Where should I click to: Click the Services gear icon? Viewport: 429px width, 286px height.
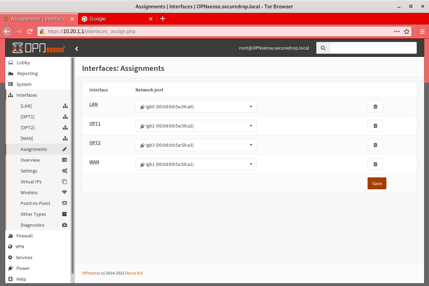pyautogui.click(x=10, y=257)
